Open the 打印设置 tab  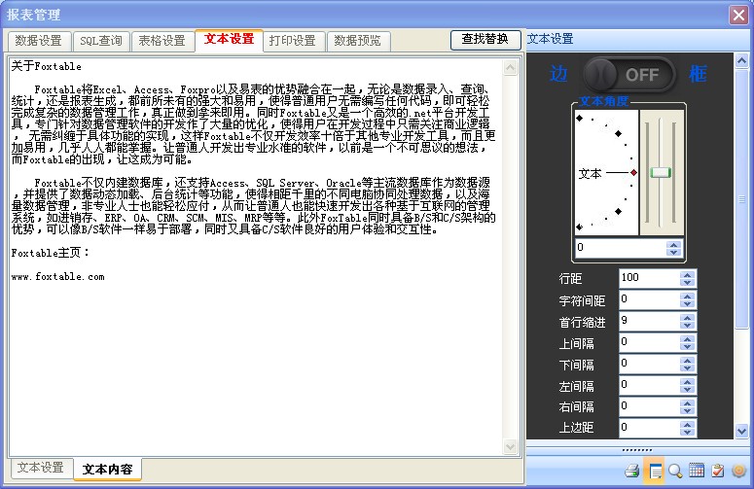(292, 41)
